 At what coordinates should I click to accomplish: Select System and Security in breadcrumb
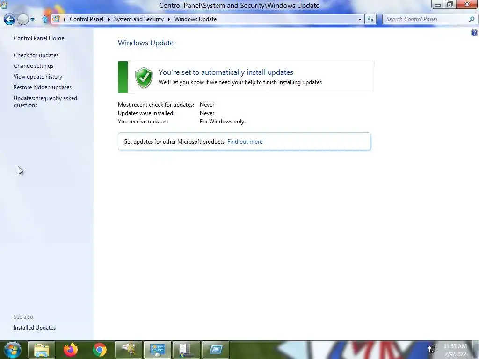point(138,19)
